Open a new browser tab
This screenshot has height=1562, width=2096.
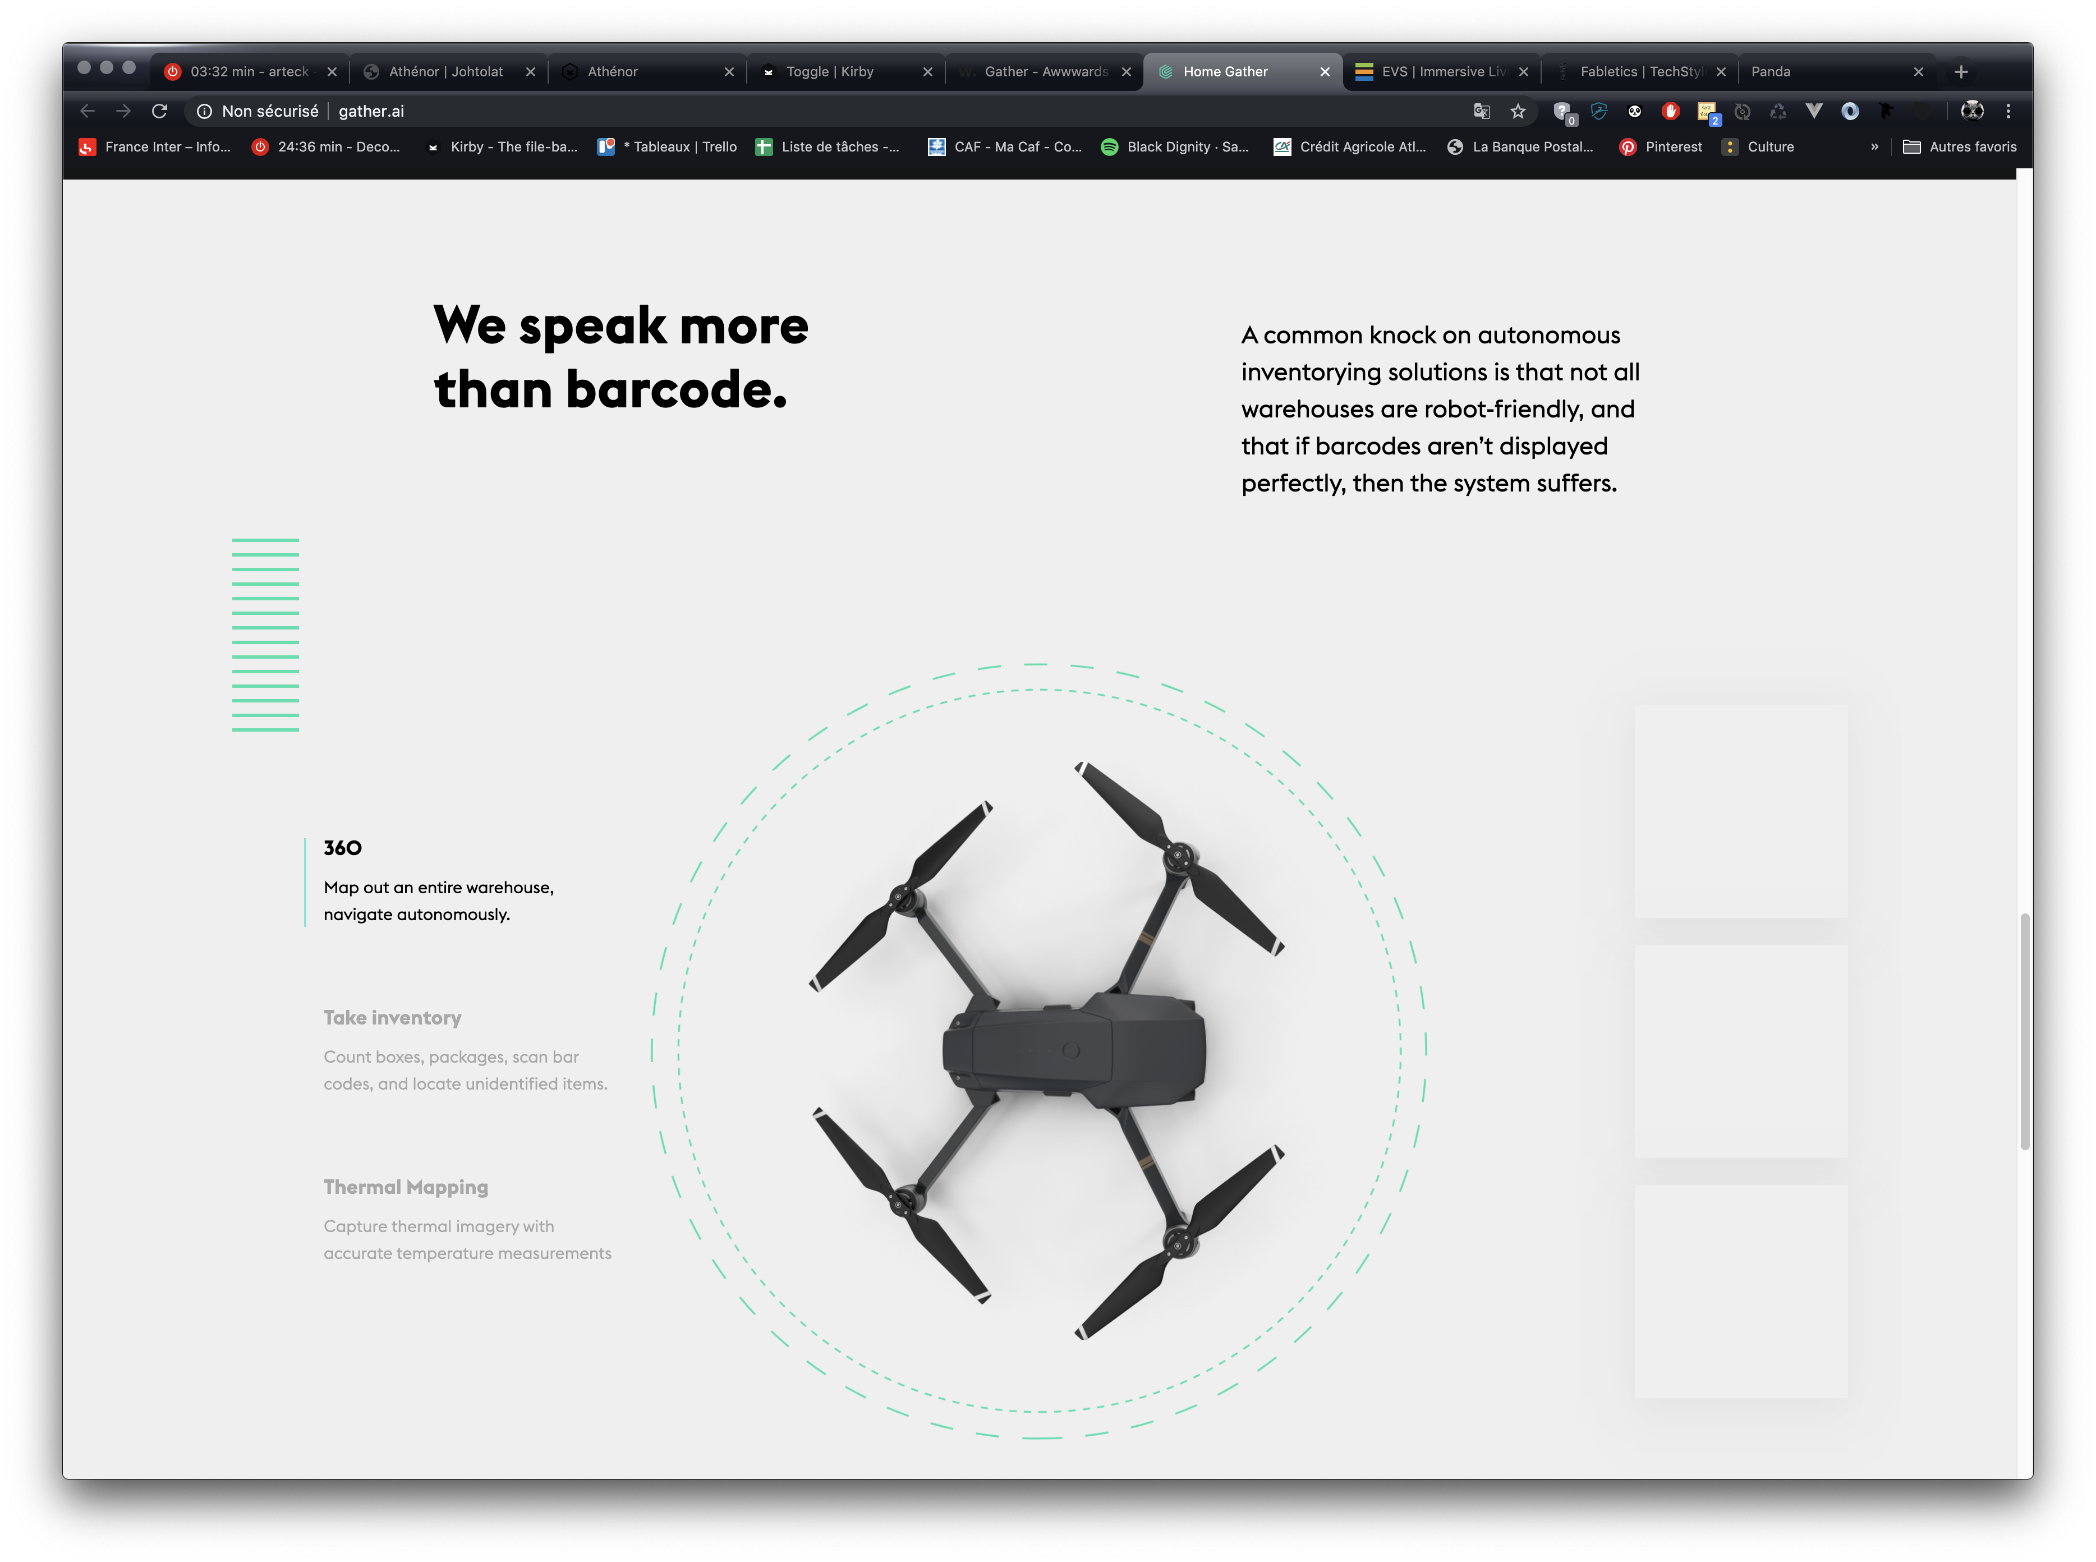pos(1961,72)
